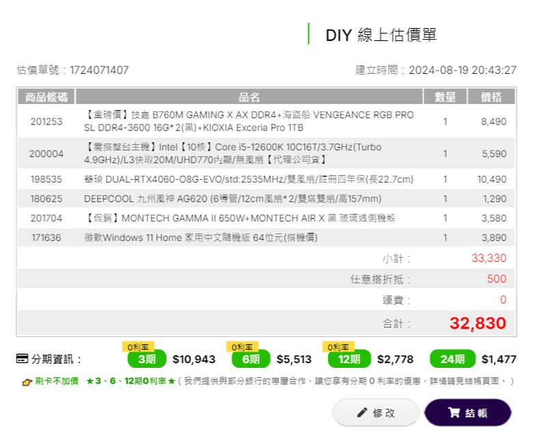The image size is (533, 443).
Task: Click the total amount 32,830
Action: click(478, 323)
